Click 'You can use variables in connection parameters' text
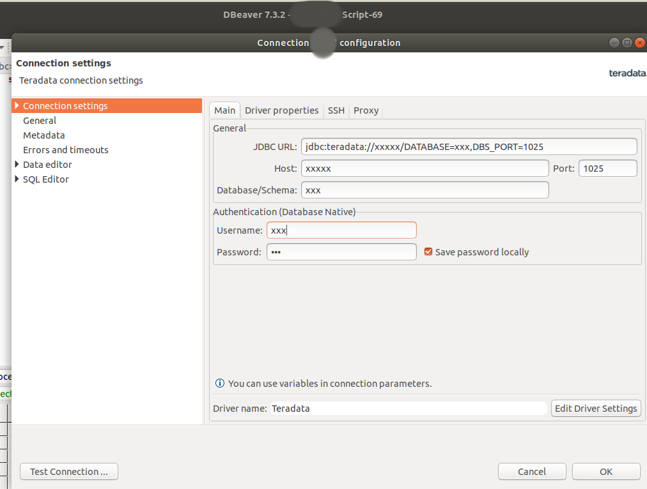 [x=330, y=384]
